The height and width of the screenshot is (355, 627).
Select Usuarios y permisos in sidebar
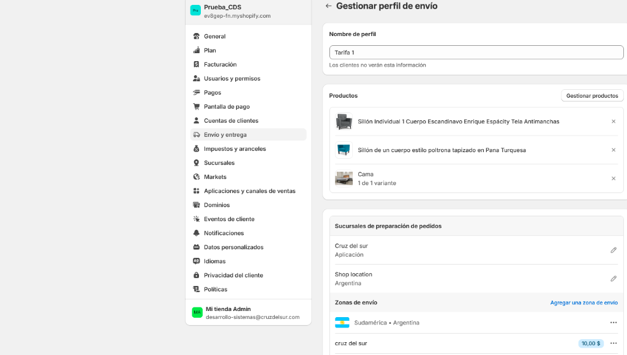231,79
